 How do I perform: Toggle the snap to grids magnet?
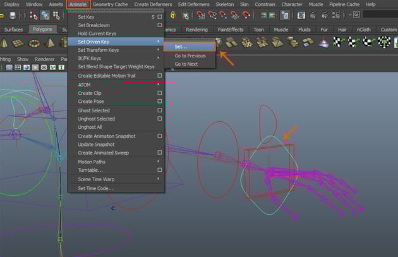click(201, 15)
